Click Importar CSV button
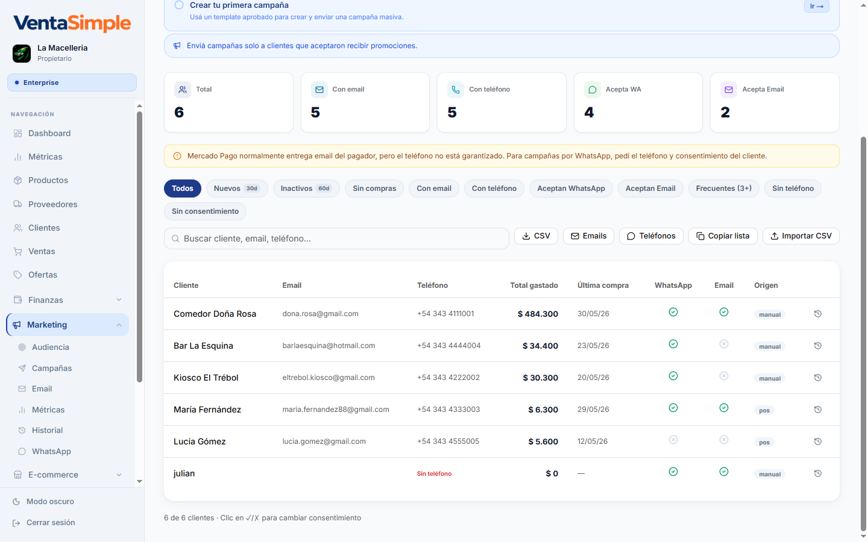The image size is (868, 542). click(x=801, y=236)
